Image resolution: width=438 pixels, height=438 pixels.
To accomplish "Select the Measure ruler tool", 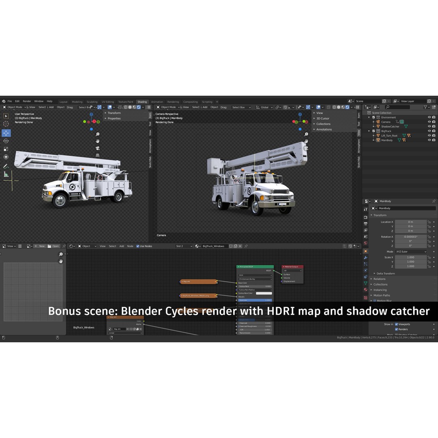I will (x=6, y=174).
